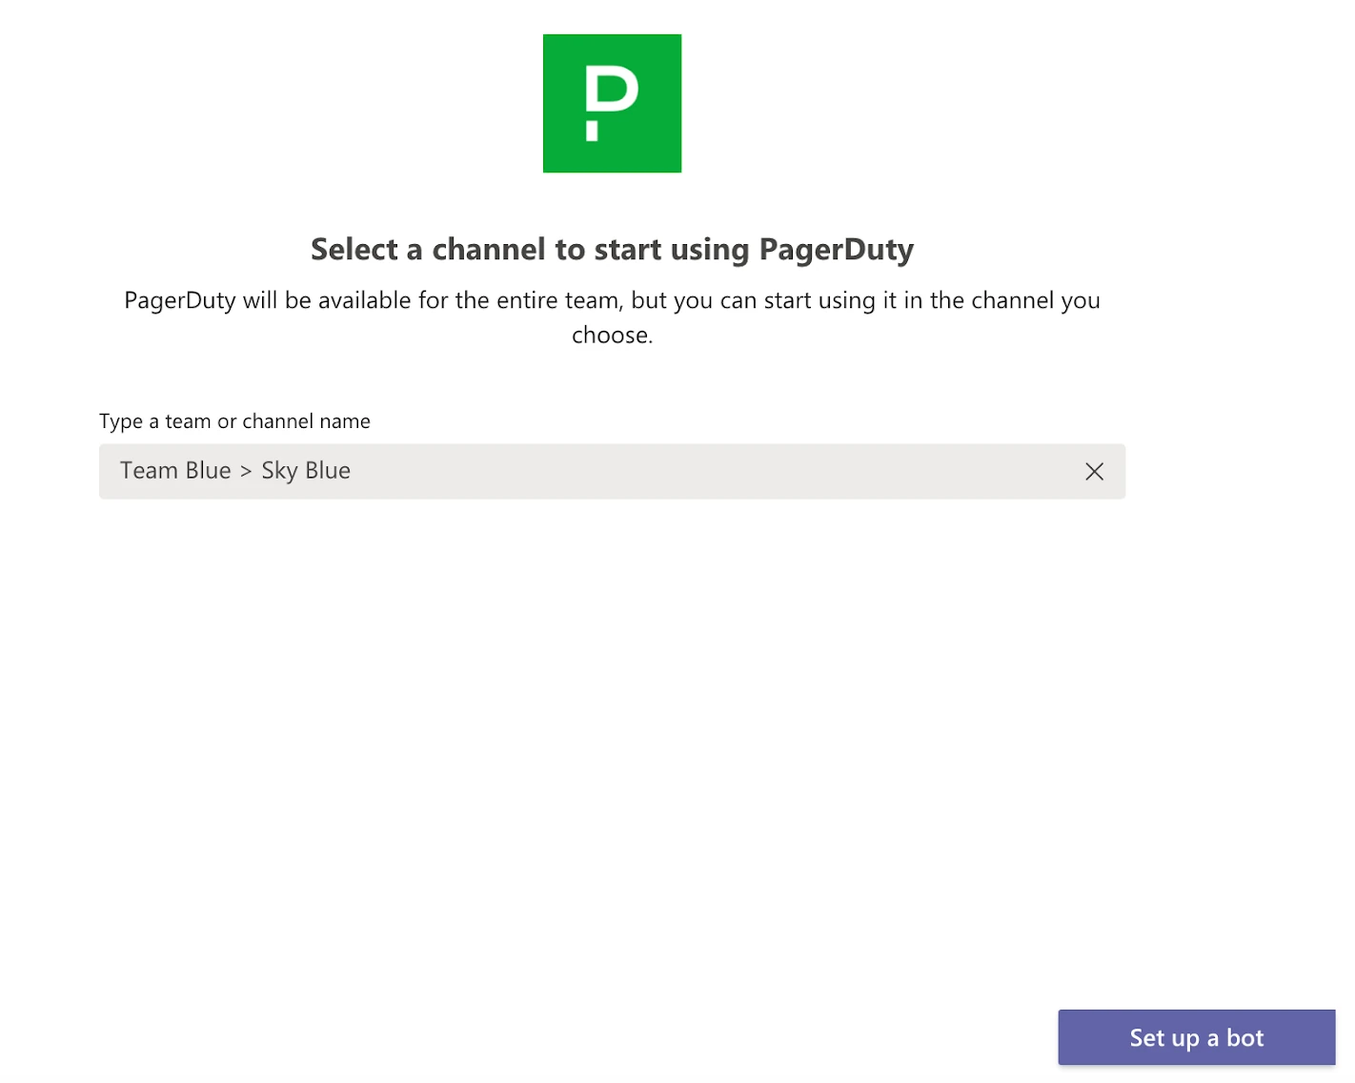Focus the team or channel name field
Image resolution: width=1355 pixels, height=1083 pixels.
[667, 472]
